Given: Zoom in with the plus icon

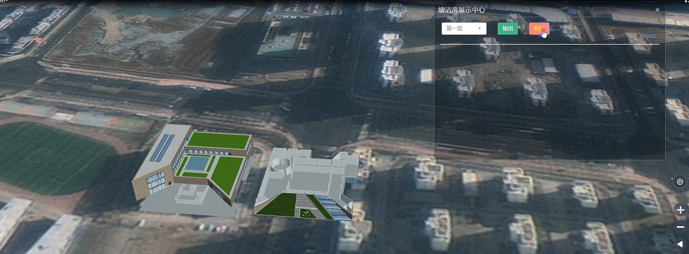Looking at the screenshot, I should 681,210.
